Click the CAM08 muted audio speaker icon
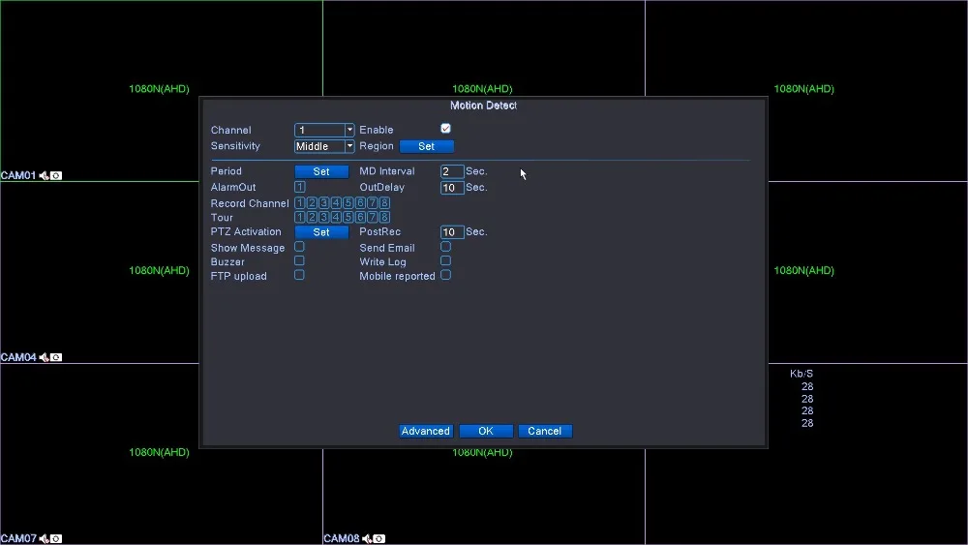The height and width of the screenshot is (545, 968). (367, 539)
